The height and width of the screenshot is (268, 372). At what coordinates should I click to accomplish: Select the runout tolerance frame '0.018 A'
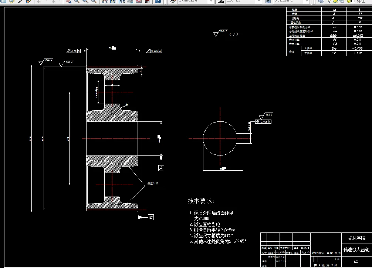coord(154,51)
